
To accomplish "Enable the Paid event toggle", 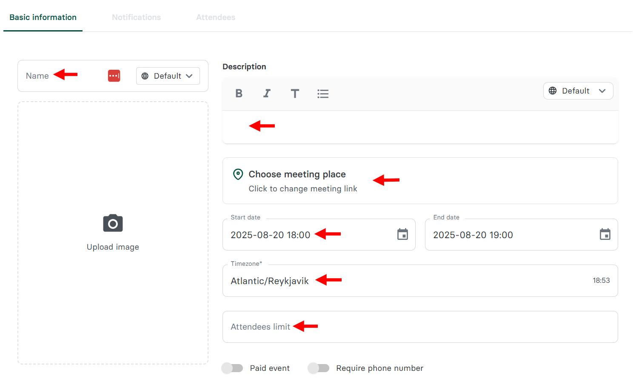I will pyautogui.click(x=232, y=368).
